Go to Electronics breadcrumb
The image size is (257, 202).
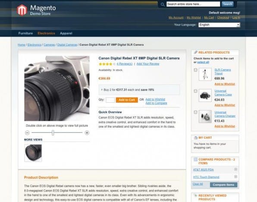click(34, 45)
